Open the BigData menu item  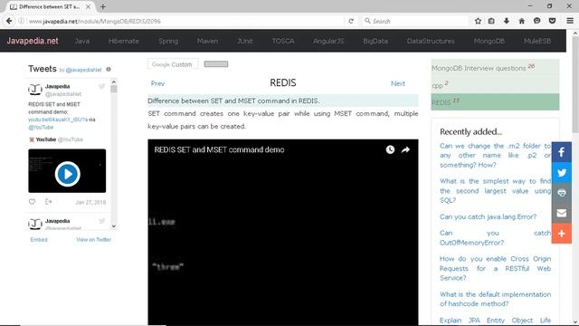[x=375, y=41]
